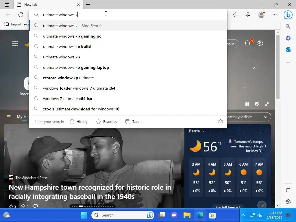296x222 pixels.
Task: Open the Import favorites bookmark
Action: [16, 24]
